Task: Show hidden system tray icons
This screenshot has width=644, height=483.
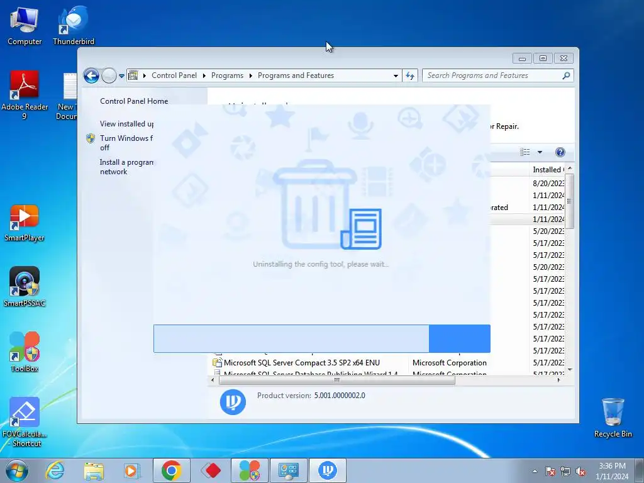Action: click(535, 471)
